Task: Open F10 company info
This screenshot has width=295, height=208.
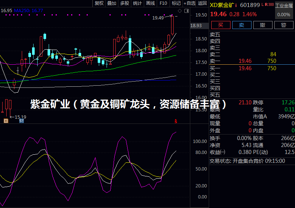Action: (163, 3)
